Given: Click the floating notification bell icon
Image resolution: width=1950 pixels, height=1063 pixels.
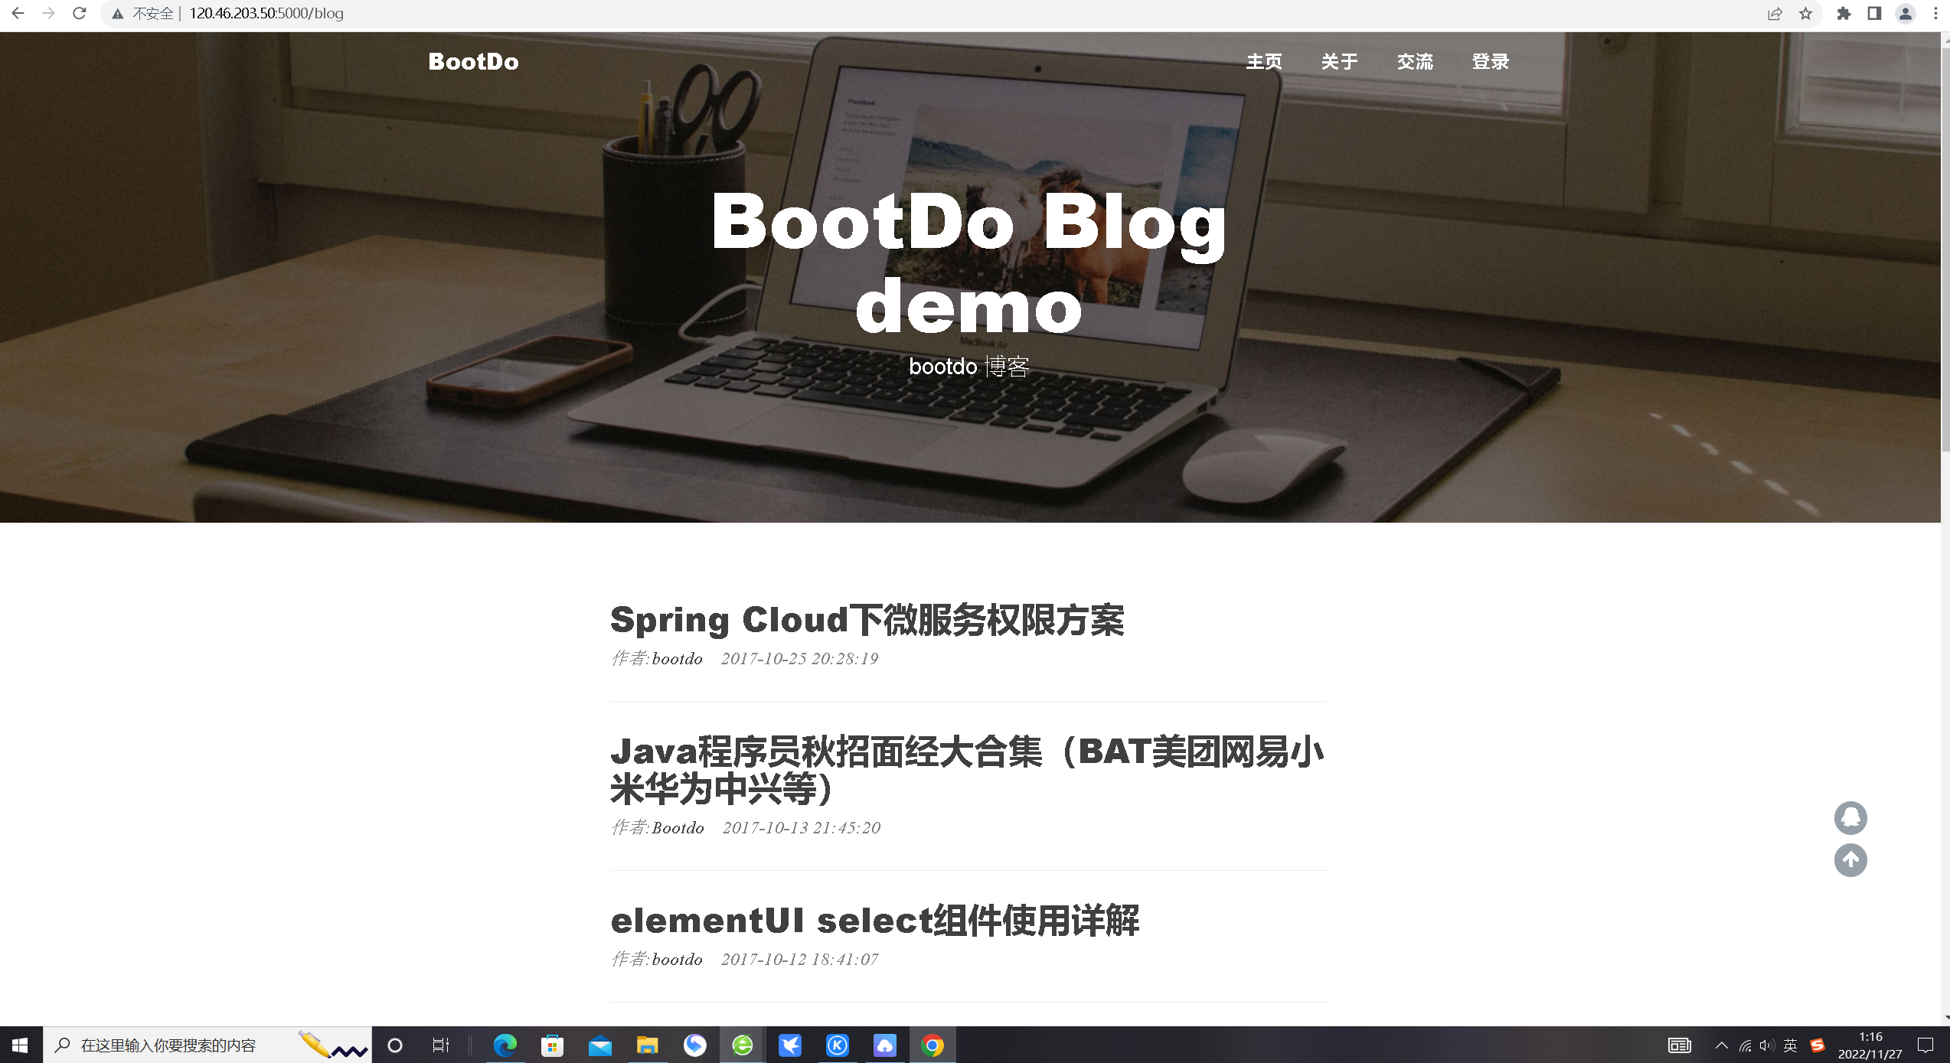Looking at the screenshot, I should click(x=1850, y=817).
